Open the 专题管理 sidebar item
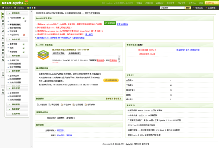 point(13,52)
